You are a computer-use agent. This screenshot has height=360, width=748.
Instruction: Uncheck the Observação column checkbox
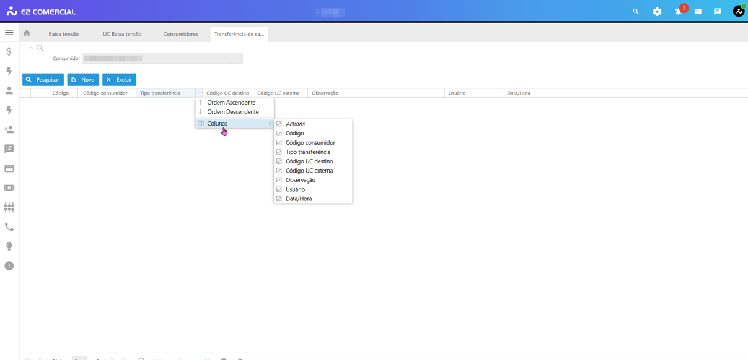tap(279, 180)
